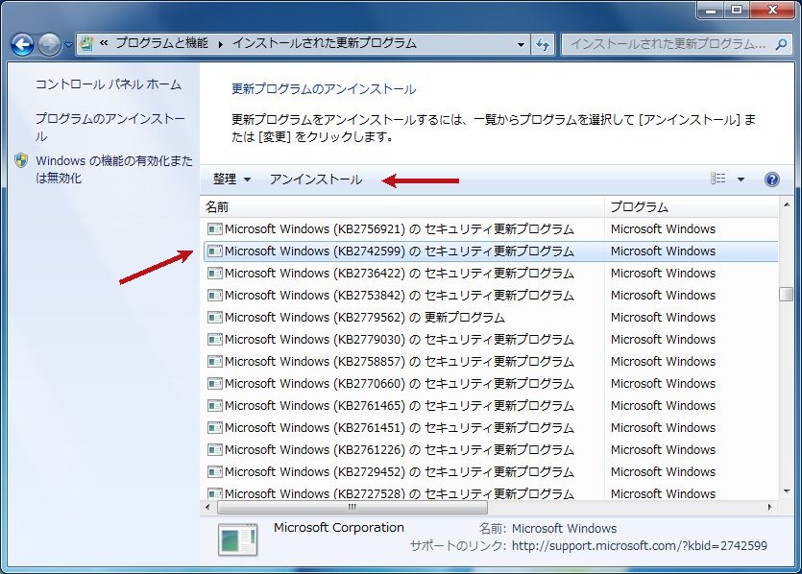802x574 pixels.
Task: Select プログラムと機能 in the address breadcrumb
Action: pos(161,43)
